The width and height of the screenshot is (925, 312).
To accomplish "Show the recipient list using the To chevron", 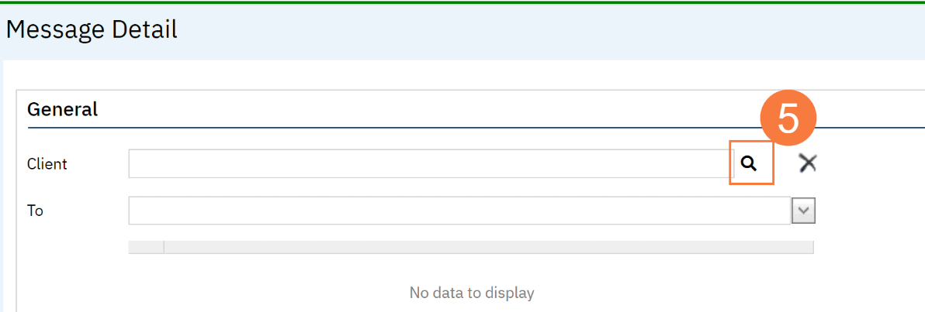I will (x=803, y=210).
